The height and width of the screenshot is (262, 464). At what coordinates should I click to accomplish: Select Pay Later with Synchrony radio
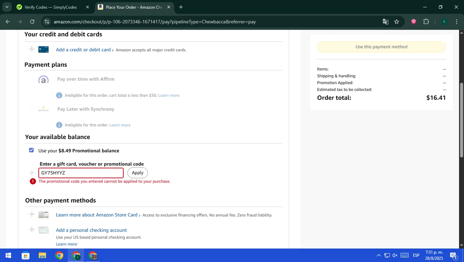[x=32, y=109]
